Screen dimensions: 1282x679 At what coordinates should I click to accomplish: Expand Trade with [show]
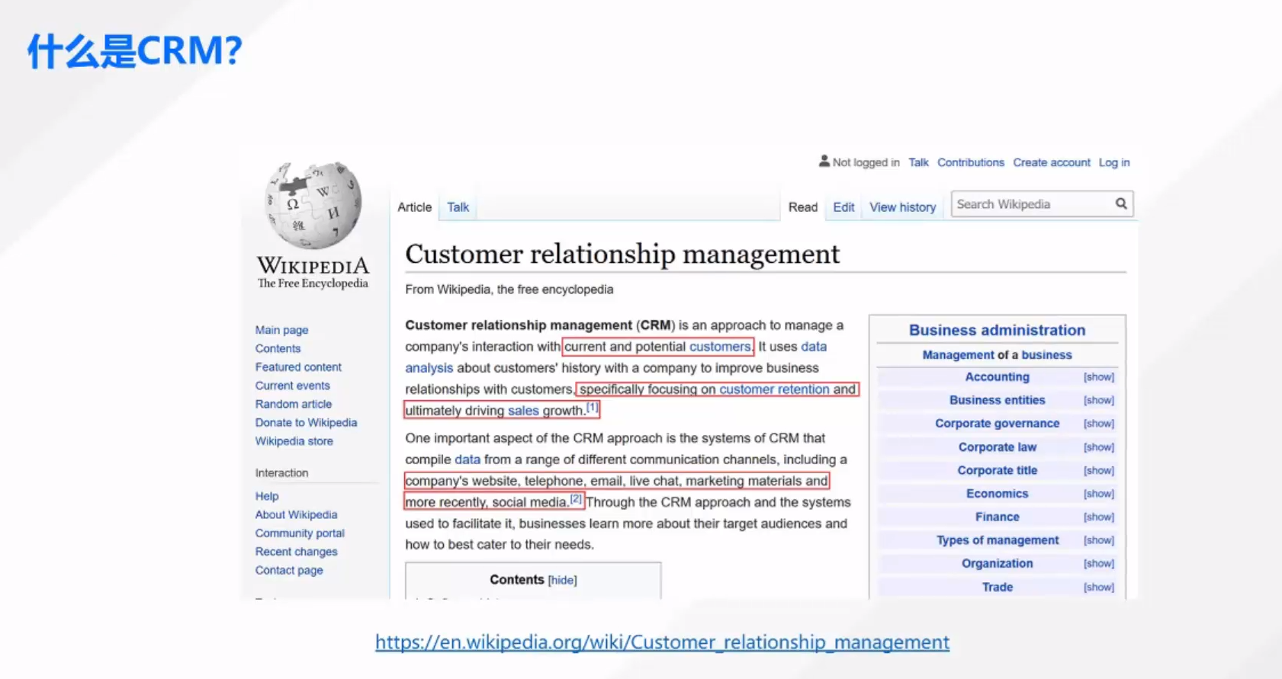[x=1099, y=588]
